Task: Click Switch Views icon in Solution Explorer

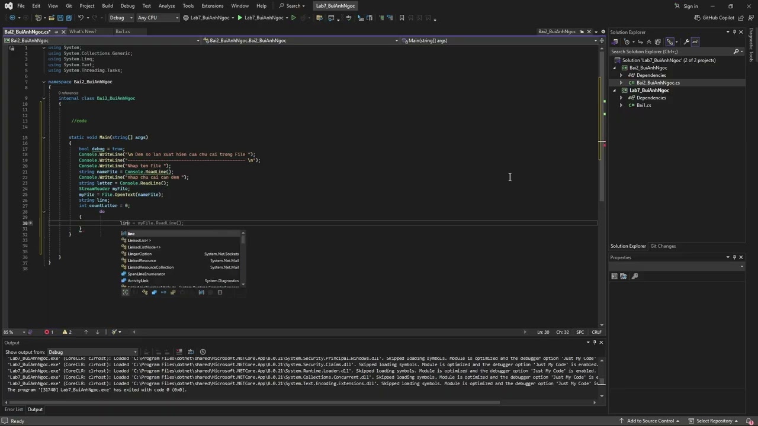Action: tap(615, 41)
